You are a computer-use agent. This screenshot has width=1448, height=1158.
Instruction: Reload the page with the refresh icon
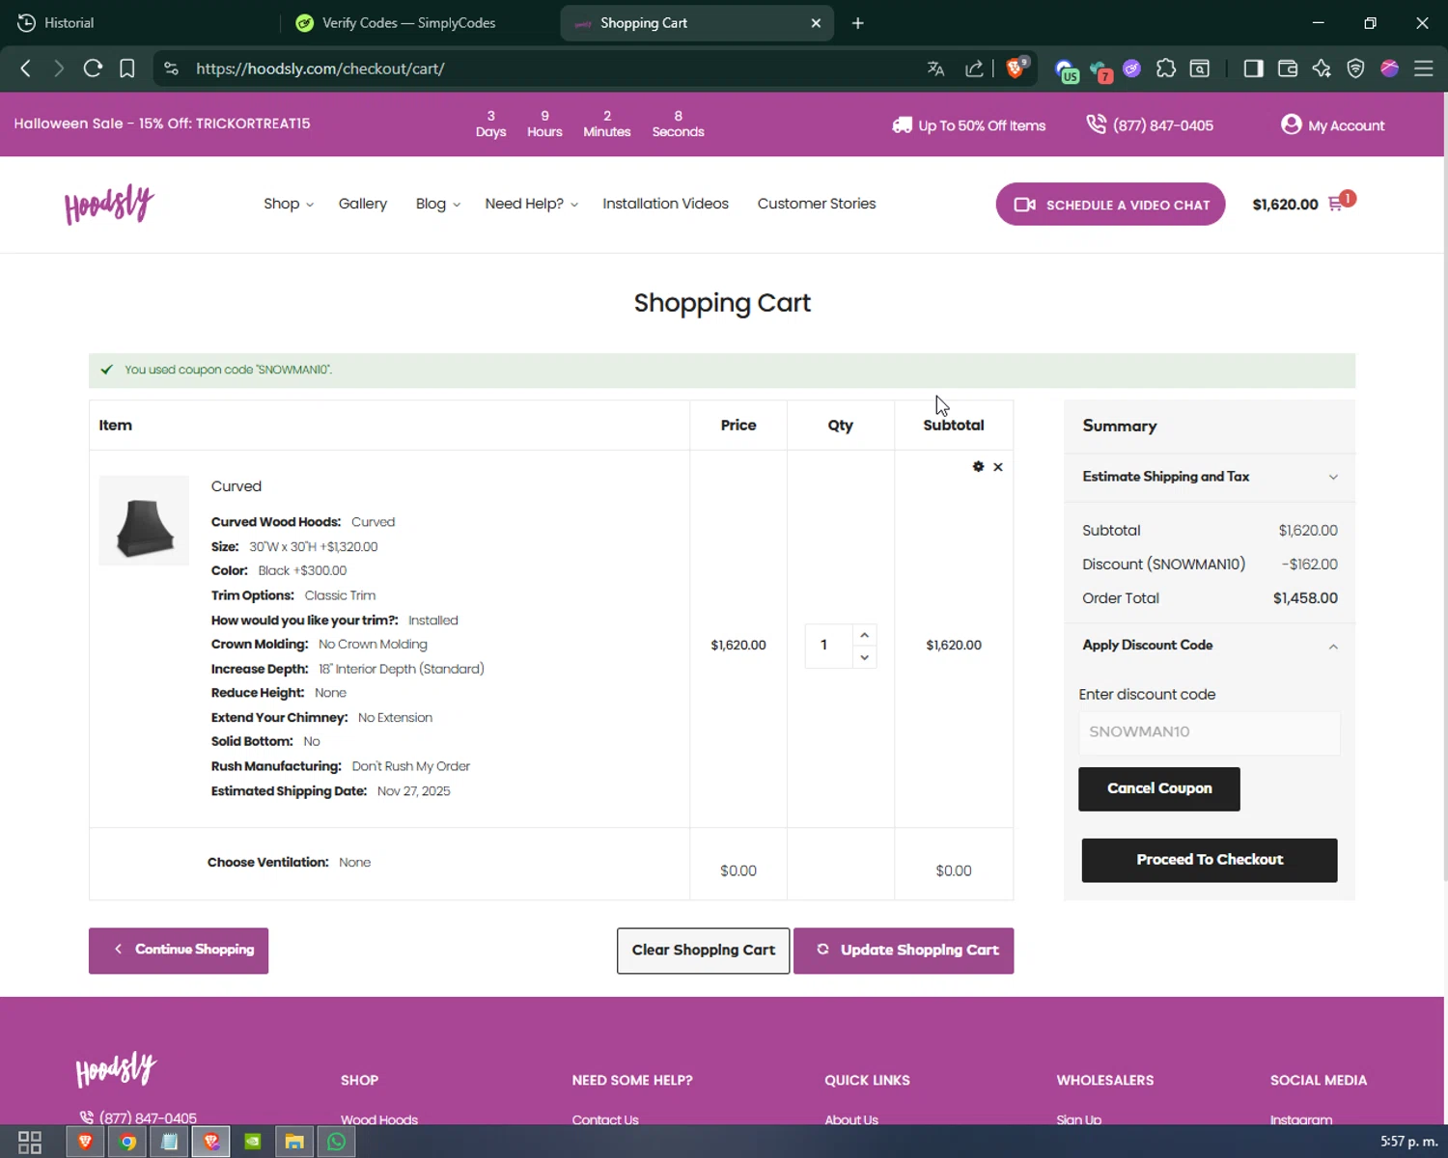[93, 69]
